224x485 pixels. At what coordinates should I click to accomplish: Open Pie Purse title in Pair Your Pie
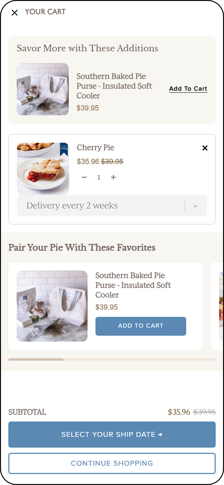[x=133, y=285]
